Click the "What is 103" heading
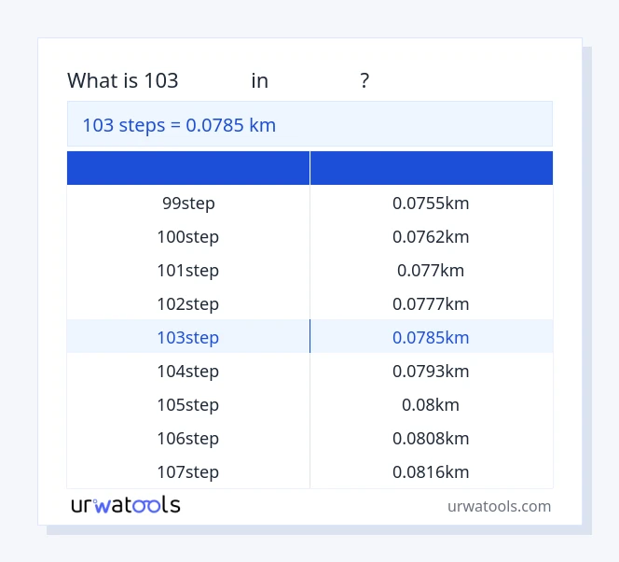Viewport: 619px width, 562px height. coord(123,80)
